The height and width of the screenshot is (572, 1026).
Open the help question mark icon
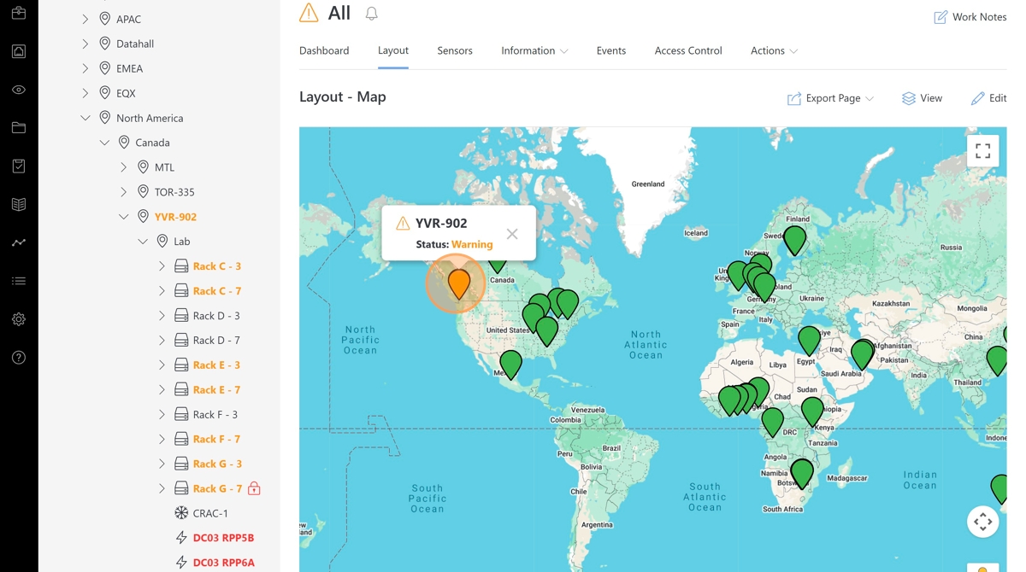pos(19,358)
